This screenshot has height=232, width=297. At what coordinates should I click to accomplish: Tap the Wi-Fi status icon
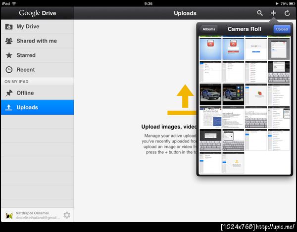[x=14, y=3]
